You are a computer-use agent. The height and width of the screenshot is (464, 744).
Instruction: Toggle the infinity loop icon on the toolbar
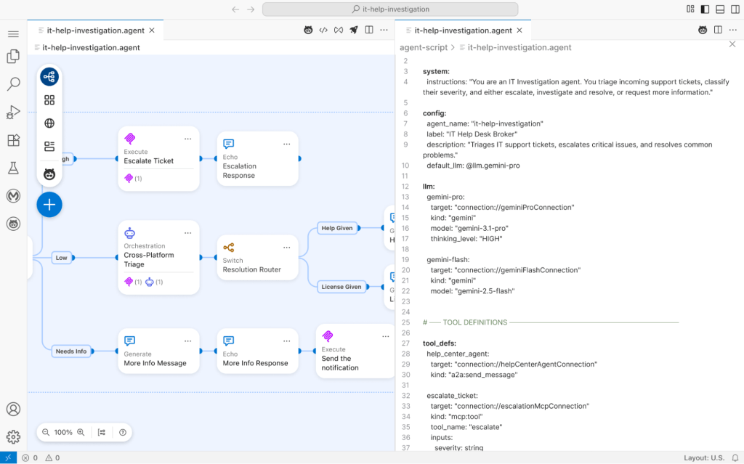click(339, 30)
